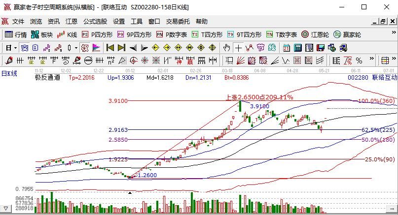Screen dimensions: 398x215
Task: Restore the inner chart window
Action: point(383,22)
